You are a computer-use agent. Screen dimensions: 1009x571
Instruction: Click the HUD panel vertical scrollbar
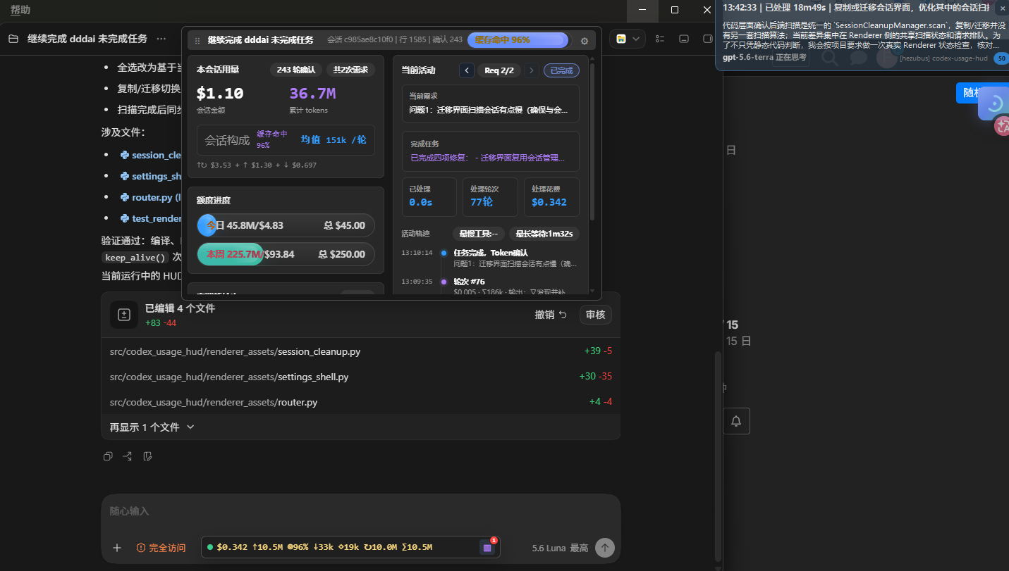click(592, 141)
